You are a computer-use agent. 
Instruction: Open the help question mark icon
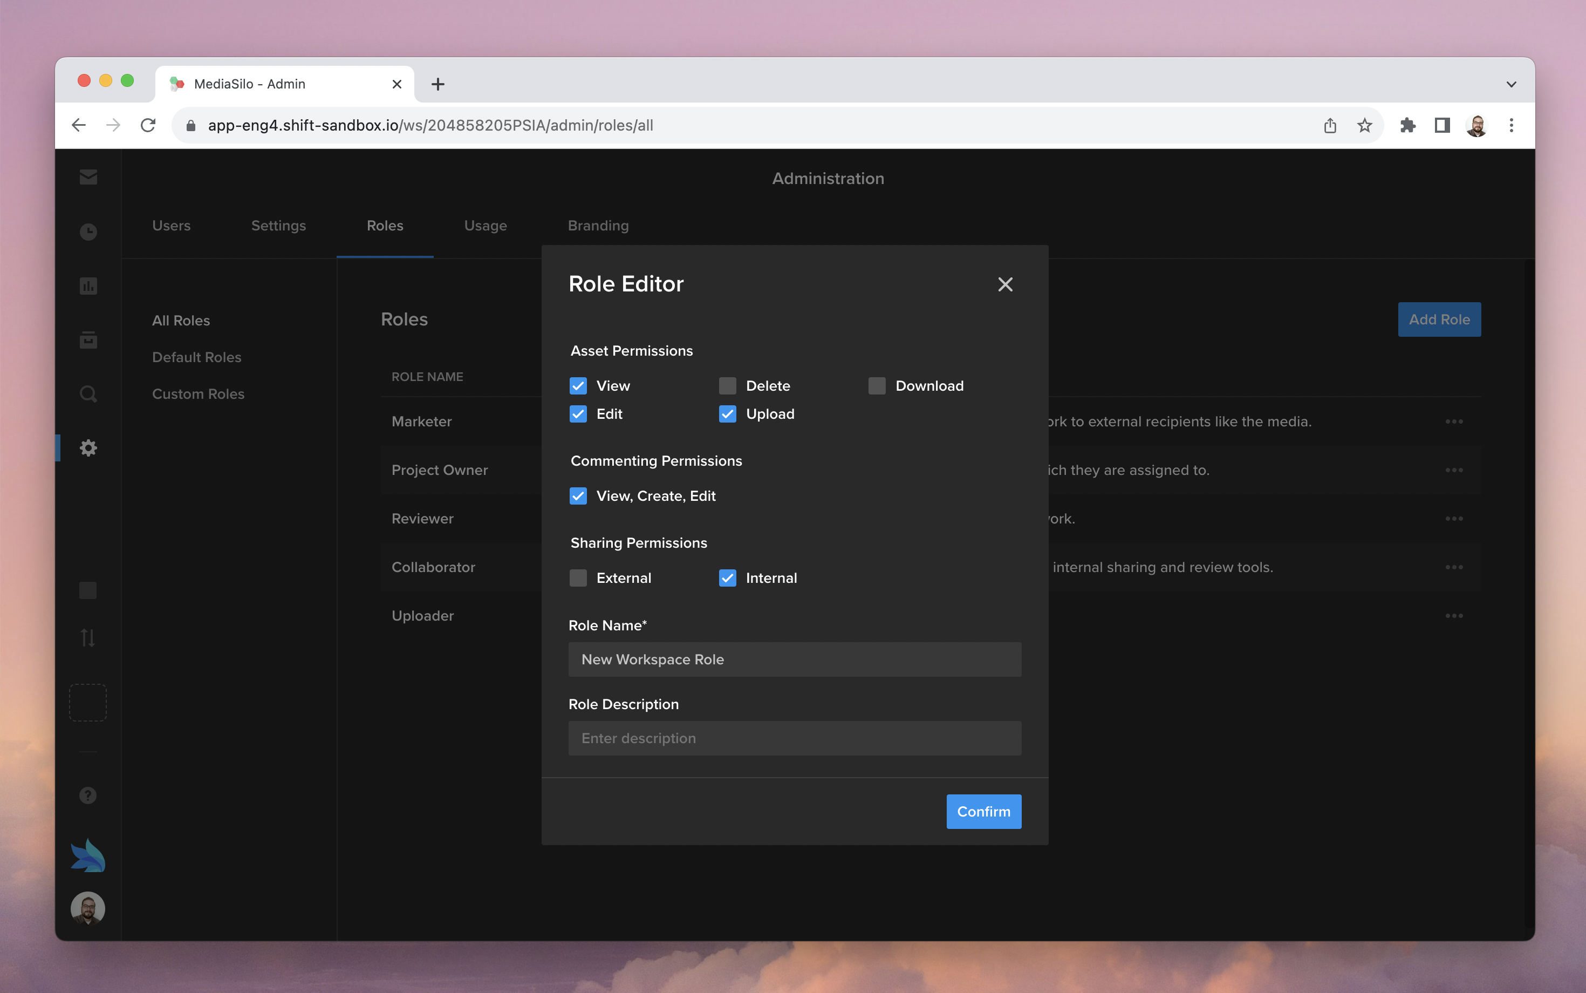(x=88, y=795)
